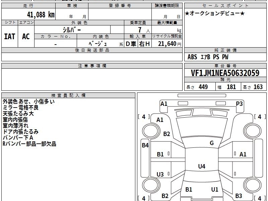Click the 検査員記入欄 header
This screenshot has width=268, height=201.
click(68, 95)
